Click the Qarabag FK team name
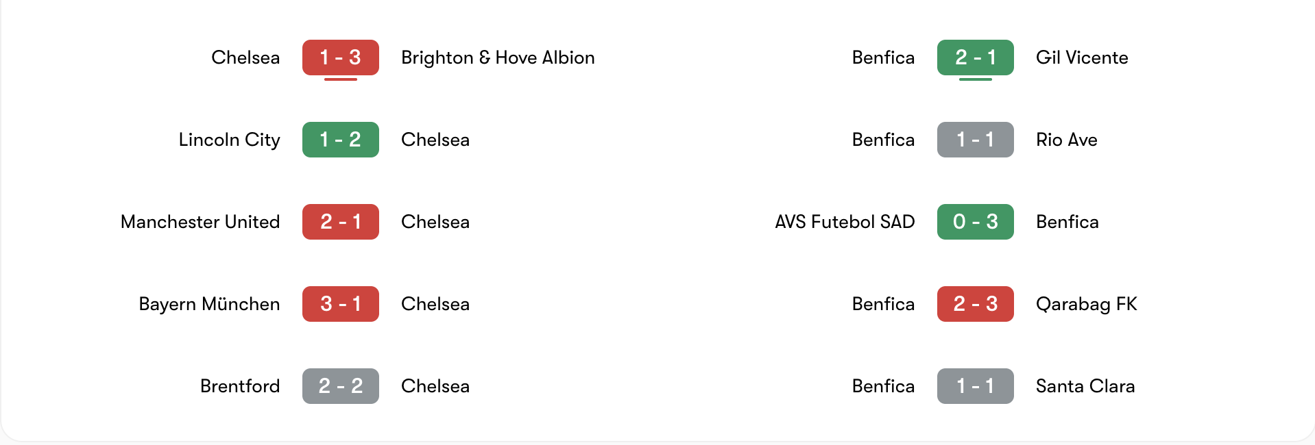This screenshot has height=445, width=1315. point(1086,304)
